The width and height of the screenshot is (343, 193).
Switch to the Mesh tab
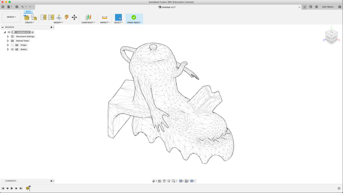[x=28, y=12]
